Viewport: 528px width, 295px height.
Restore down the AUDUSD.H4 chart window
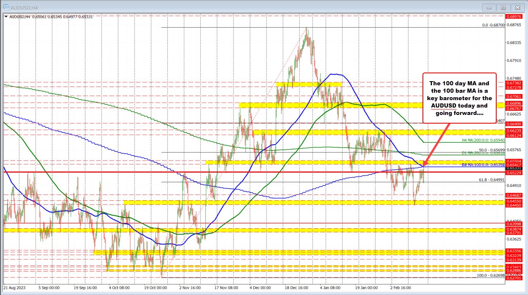[503, 7]
